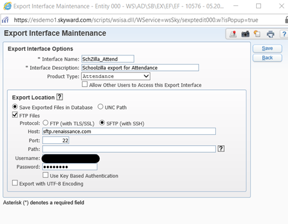The image size is (288, 224).
Task: Click the Skyward site icon in address bar
Action: pos(5,20)
